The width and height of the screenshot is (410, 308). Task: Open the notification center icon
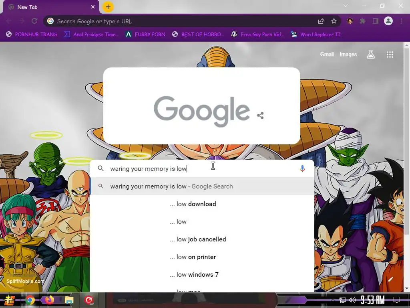click(x=397, y=300)
